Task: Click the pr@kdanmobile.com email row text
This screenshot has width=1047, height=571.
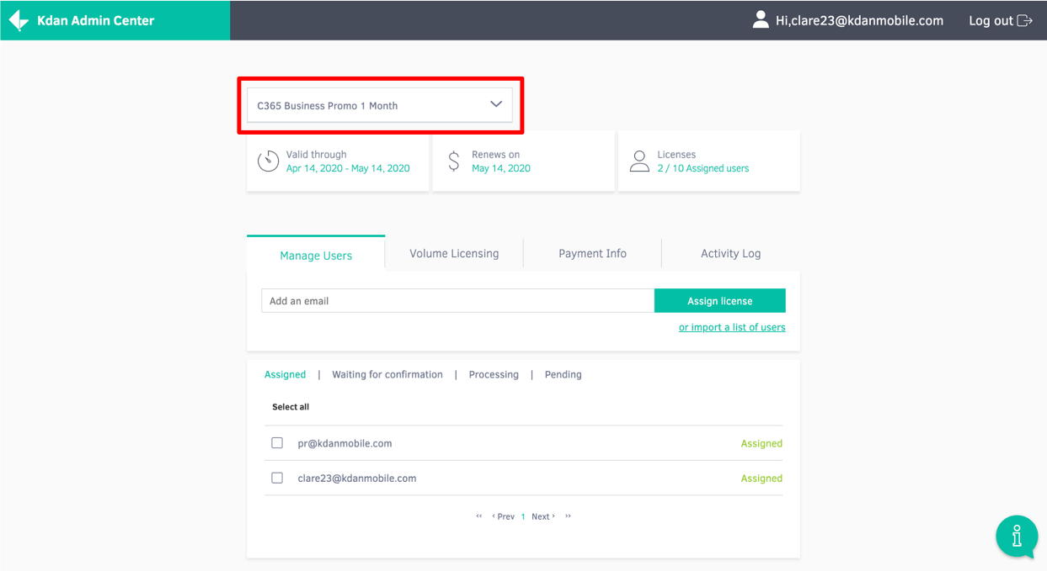Action: pyautogui.click(x=345, y=443)
